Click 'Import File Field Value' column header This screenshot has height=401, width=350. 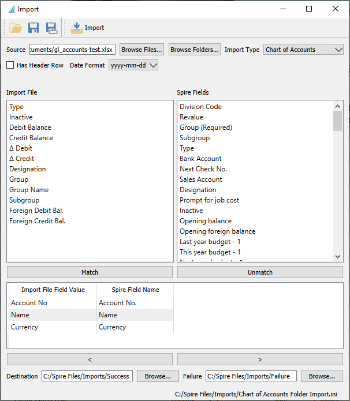(x=53, y=290)
